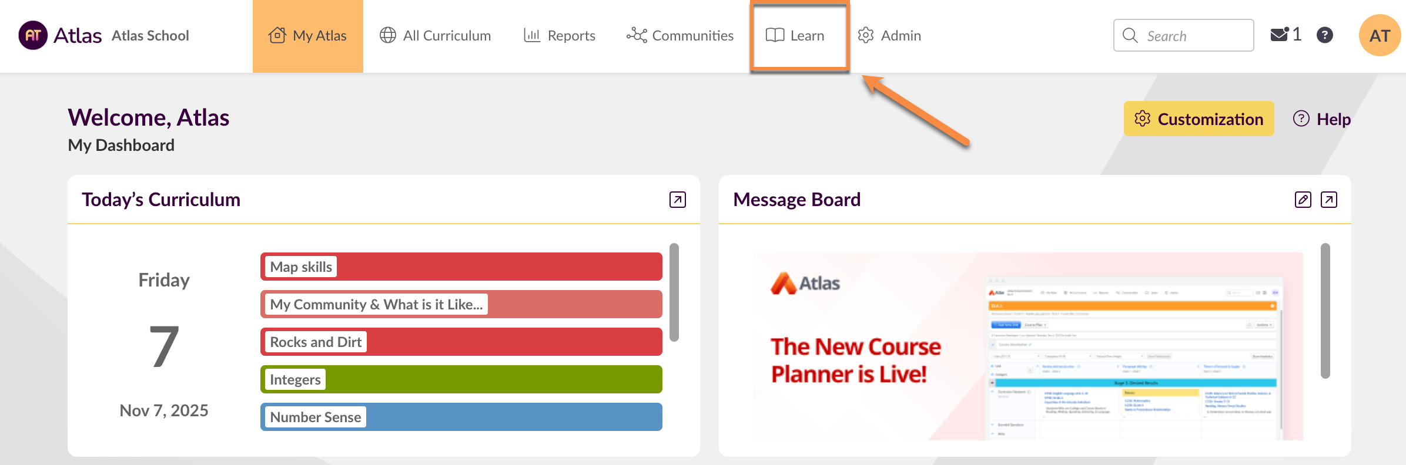Open the mail notifications envelope icon
1406x465 pixels.
click(x=1279, y=35)
